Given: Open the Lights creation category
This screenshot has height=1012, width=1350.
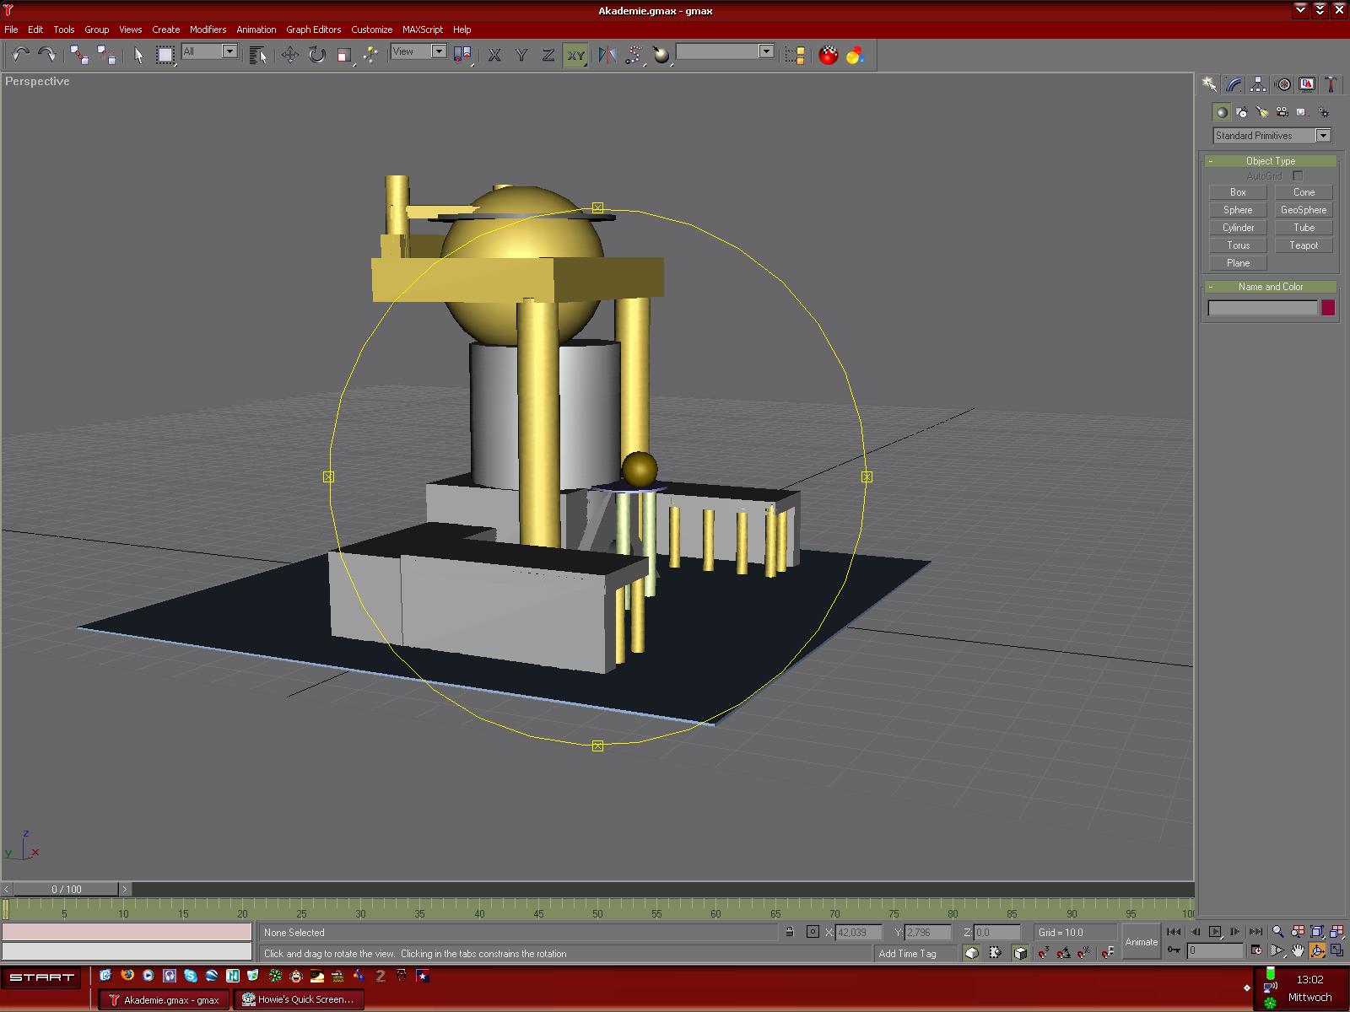Looking at the screenshot, I should pyautogui.click(x=1262, y=112).
